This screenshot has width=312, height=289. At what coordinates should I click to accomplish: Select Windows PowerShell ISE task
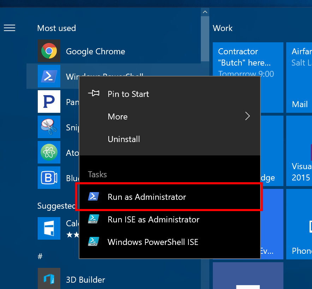(x=152, y=242)
